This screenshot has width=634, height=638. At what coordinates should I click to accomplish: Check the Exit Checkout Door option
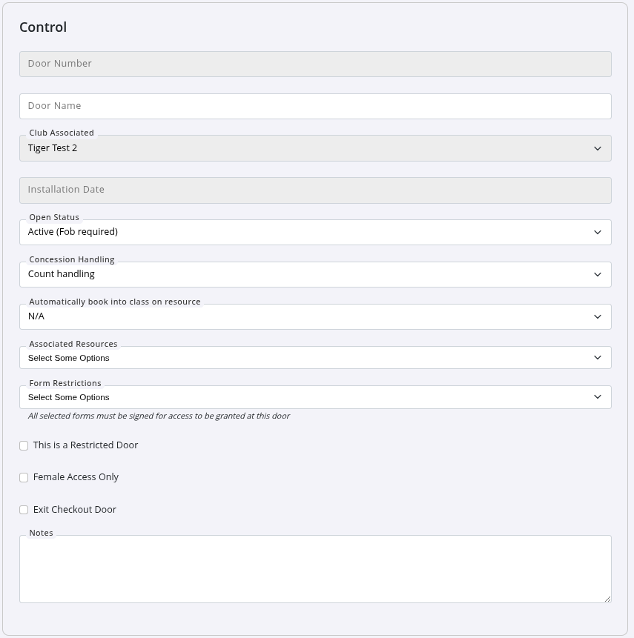point(24,510)
